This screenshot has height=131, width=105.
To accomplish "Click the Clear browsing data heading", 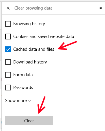I will (x=33, y=8).
